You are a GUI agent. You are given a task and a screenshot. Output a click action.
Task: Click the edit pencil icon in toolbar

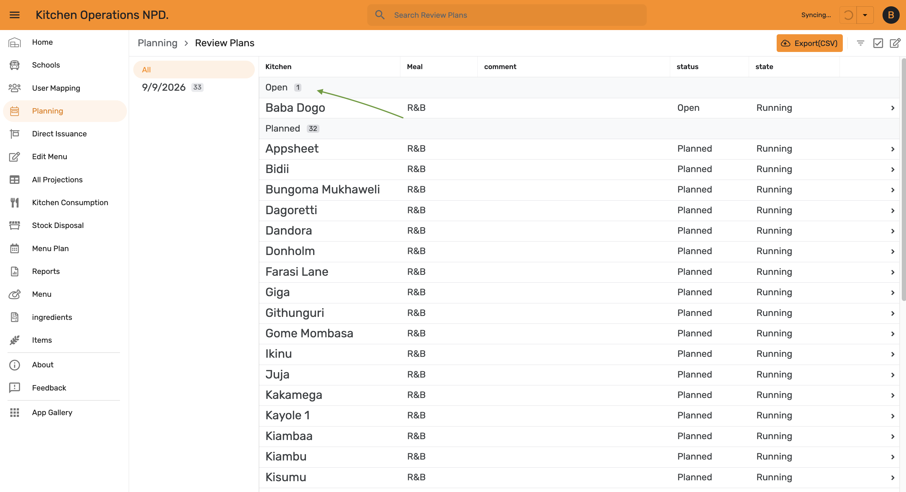coord(895,43)
